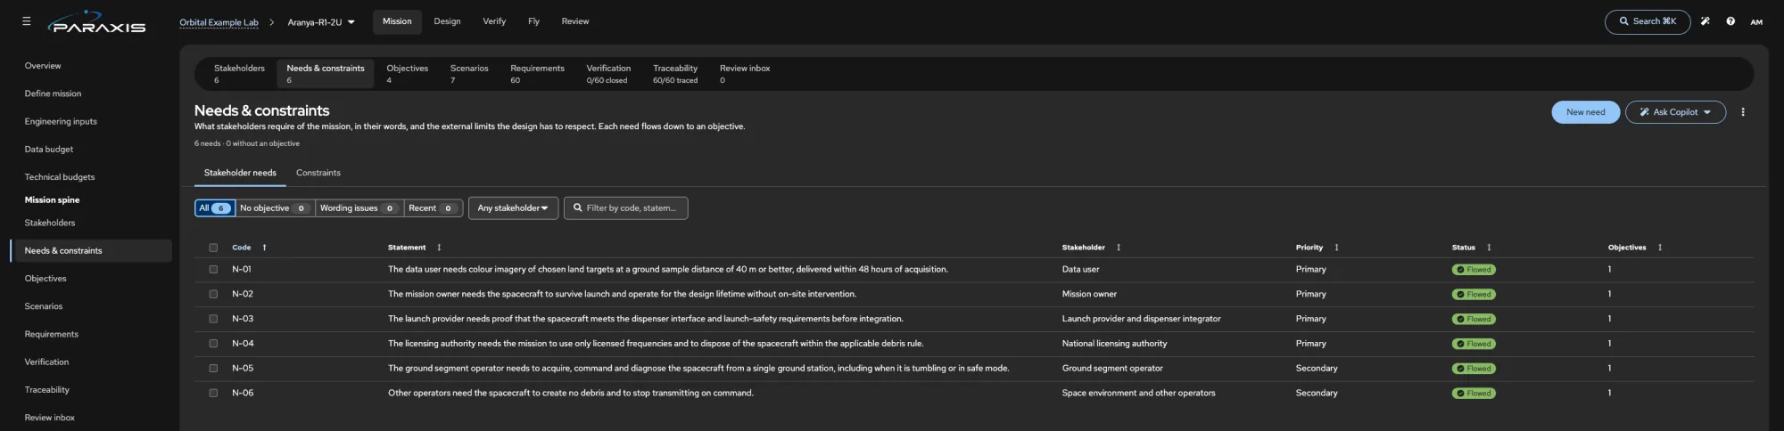Click the Paraxis logo
Image resolution: width=1784 pixels, height=431 pixels.
(x=96, y=22)
